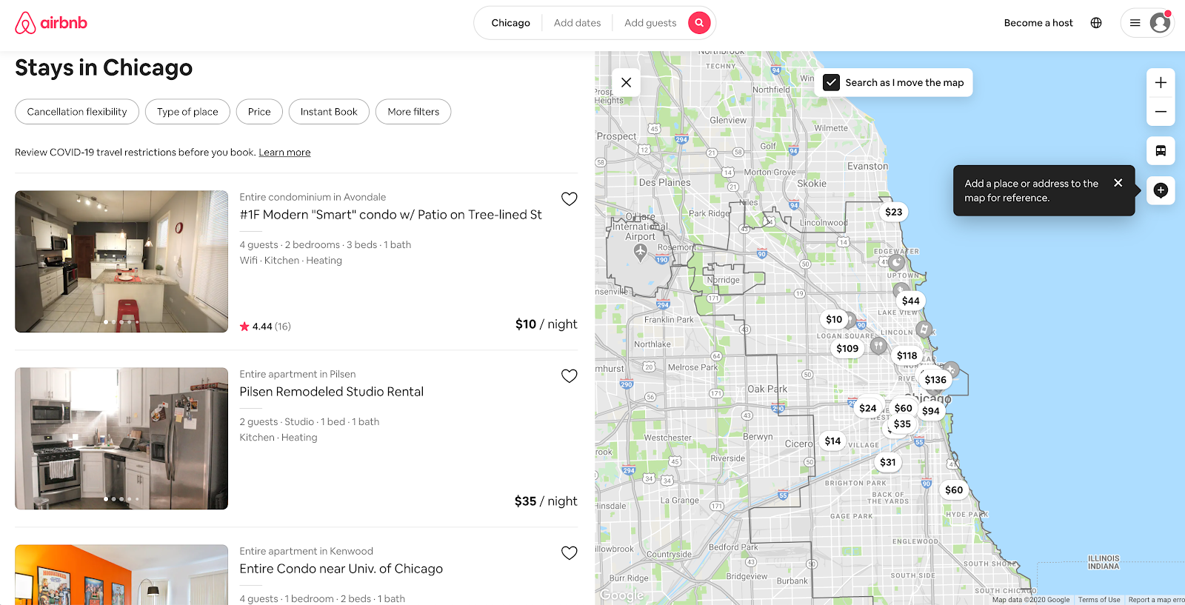Select the $10 map price marker

pos(834,319)
